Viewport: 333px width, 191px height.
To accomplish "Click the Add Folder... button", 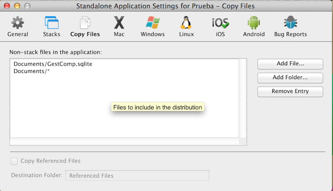I will (290, 78).
